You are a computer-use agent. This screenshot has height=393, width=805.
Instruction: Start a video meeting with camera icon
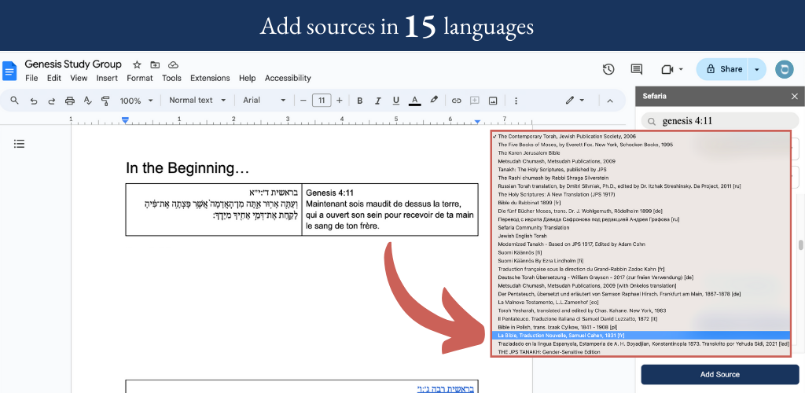pos(667,69)
